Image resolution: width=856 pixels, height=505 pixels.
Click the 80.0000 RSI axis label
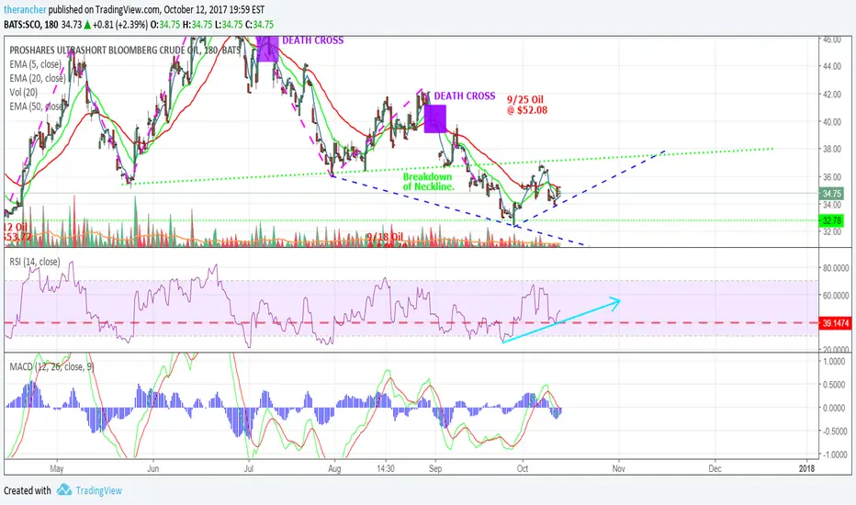[836, 268]
